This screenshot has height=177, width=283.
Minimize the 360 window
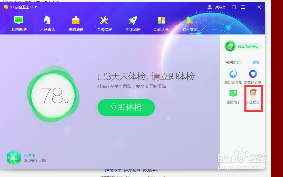click(x=251, y=7)
